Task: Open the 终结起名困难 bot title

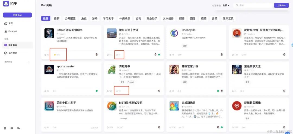Action: (253, 103)
